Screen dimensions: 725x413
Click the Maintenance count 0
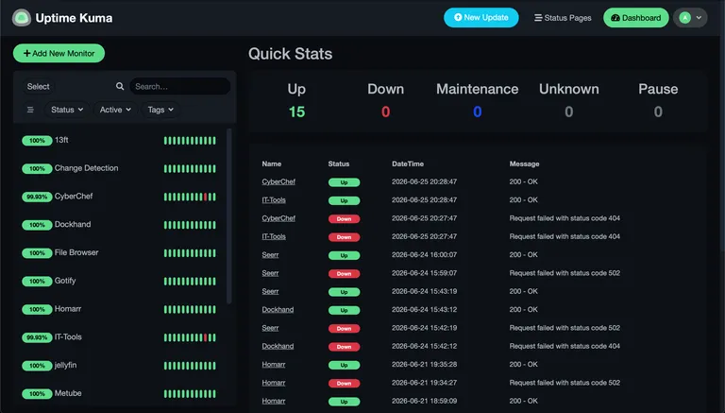[x=477, y=112]
